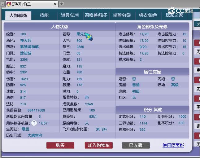This screenshot has height=158, width=200.
Task: Select the 生死劫 value 零层
Action: [25, 129]
